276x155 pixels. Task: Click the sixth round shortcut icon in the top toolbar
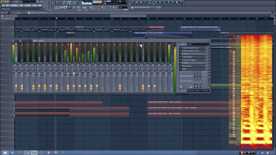pos(156,2)
